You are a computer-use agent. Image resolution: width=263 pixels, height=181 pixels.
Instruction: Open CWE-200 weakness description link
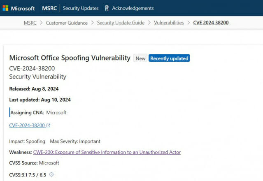coord(107,152)
